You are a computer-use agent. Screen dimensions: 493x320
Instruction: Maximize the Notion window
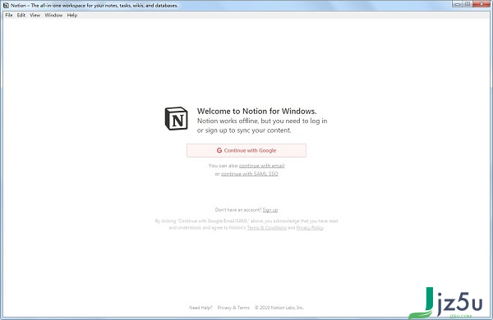click(x=468, y=4)
